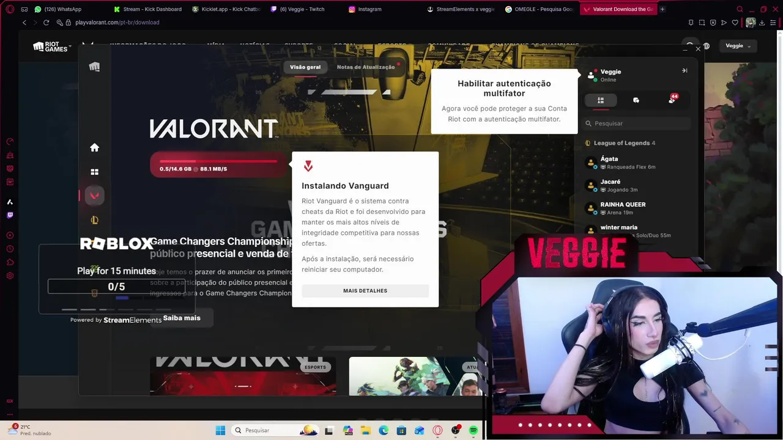
Task: Click RAINHA QUEER's avatar icon
Action: click(591, 208)
